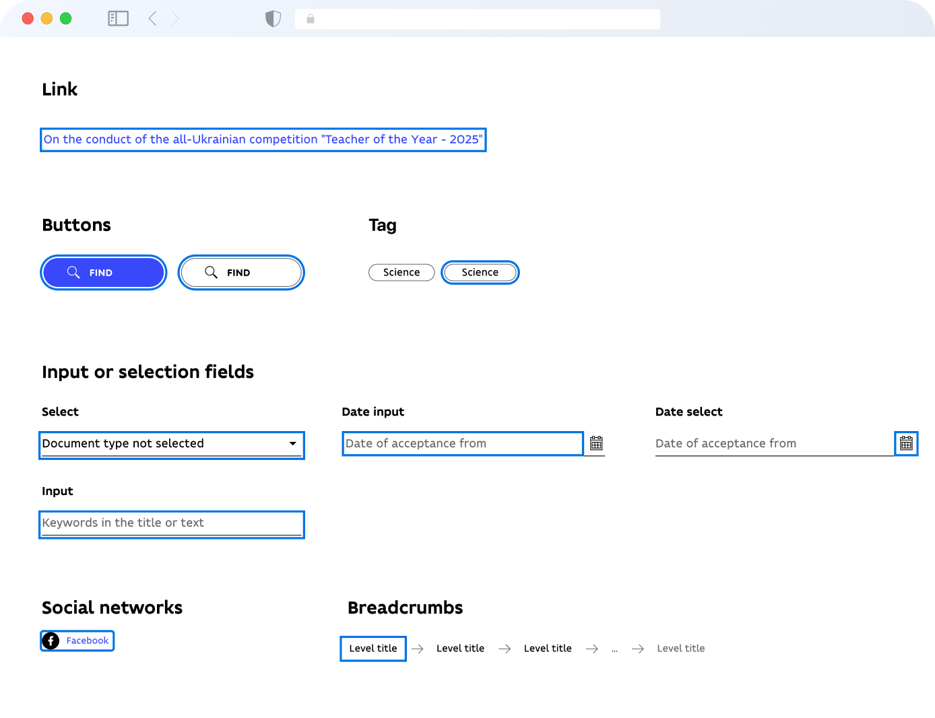This screenshot has height=718, width=935.
Task: Expand the Document type not selected dropdown
Action: [x=162, y=444]
